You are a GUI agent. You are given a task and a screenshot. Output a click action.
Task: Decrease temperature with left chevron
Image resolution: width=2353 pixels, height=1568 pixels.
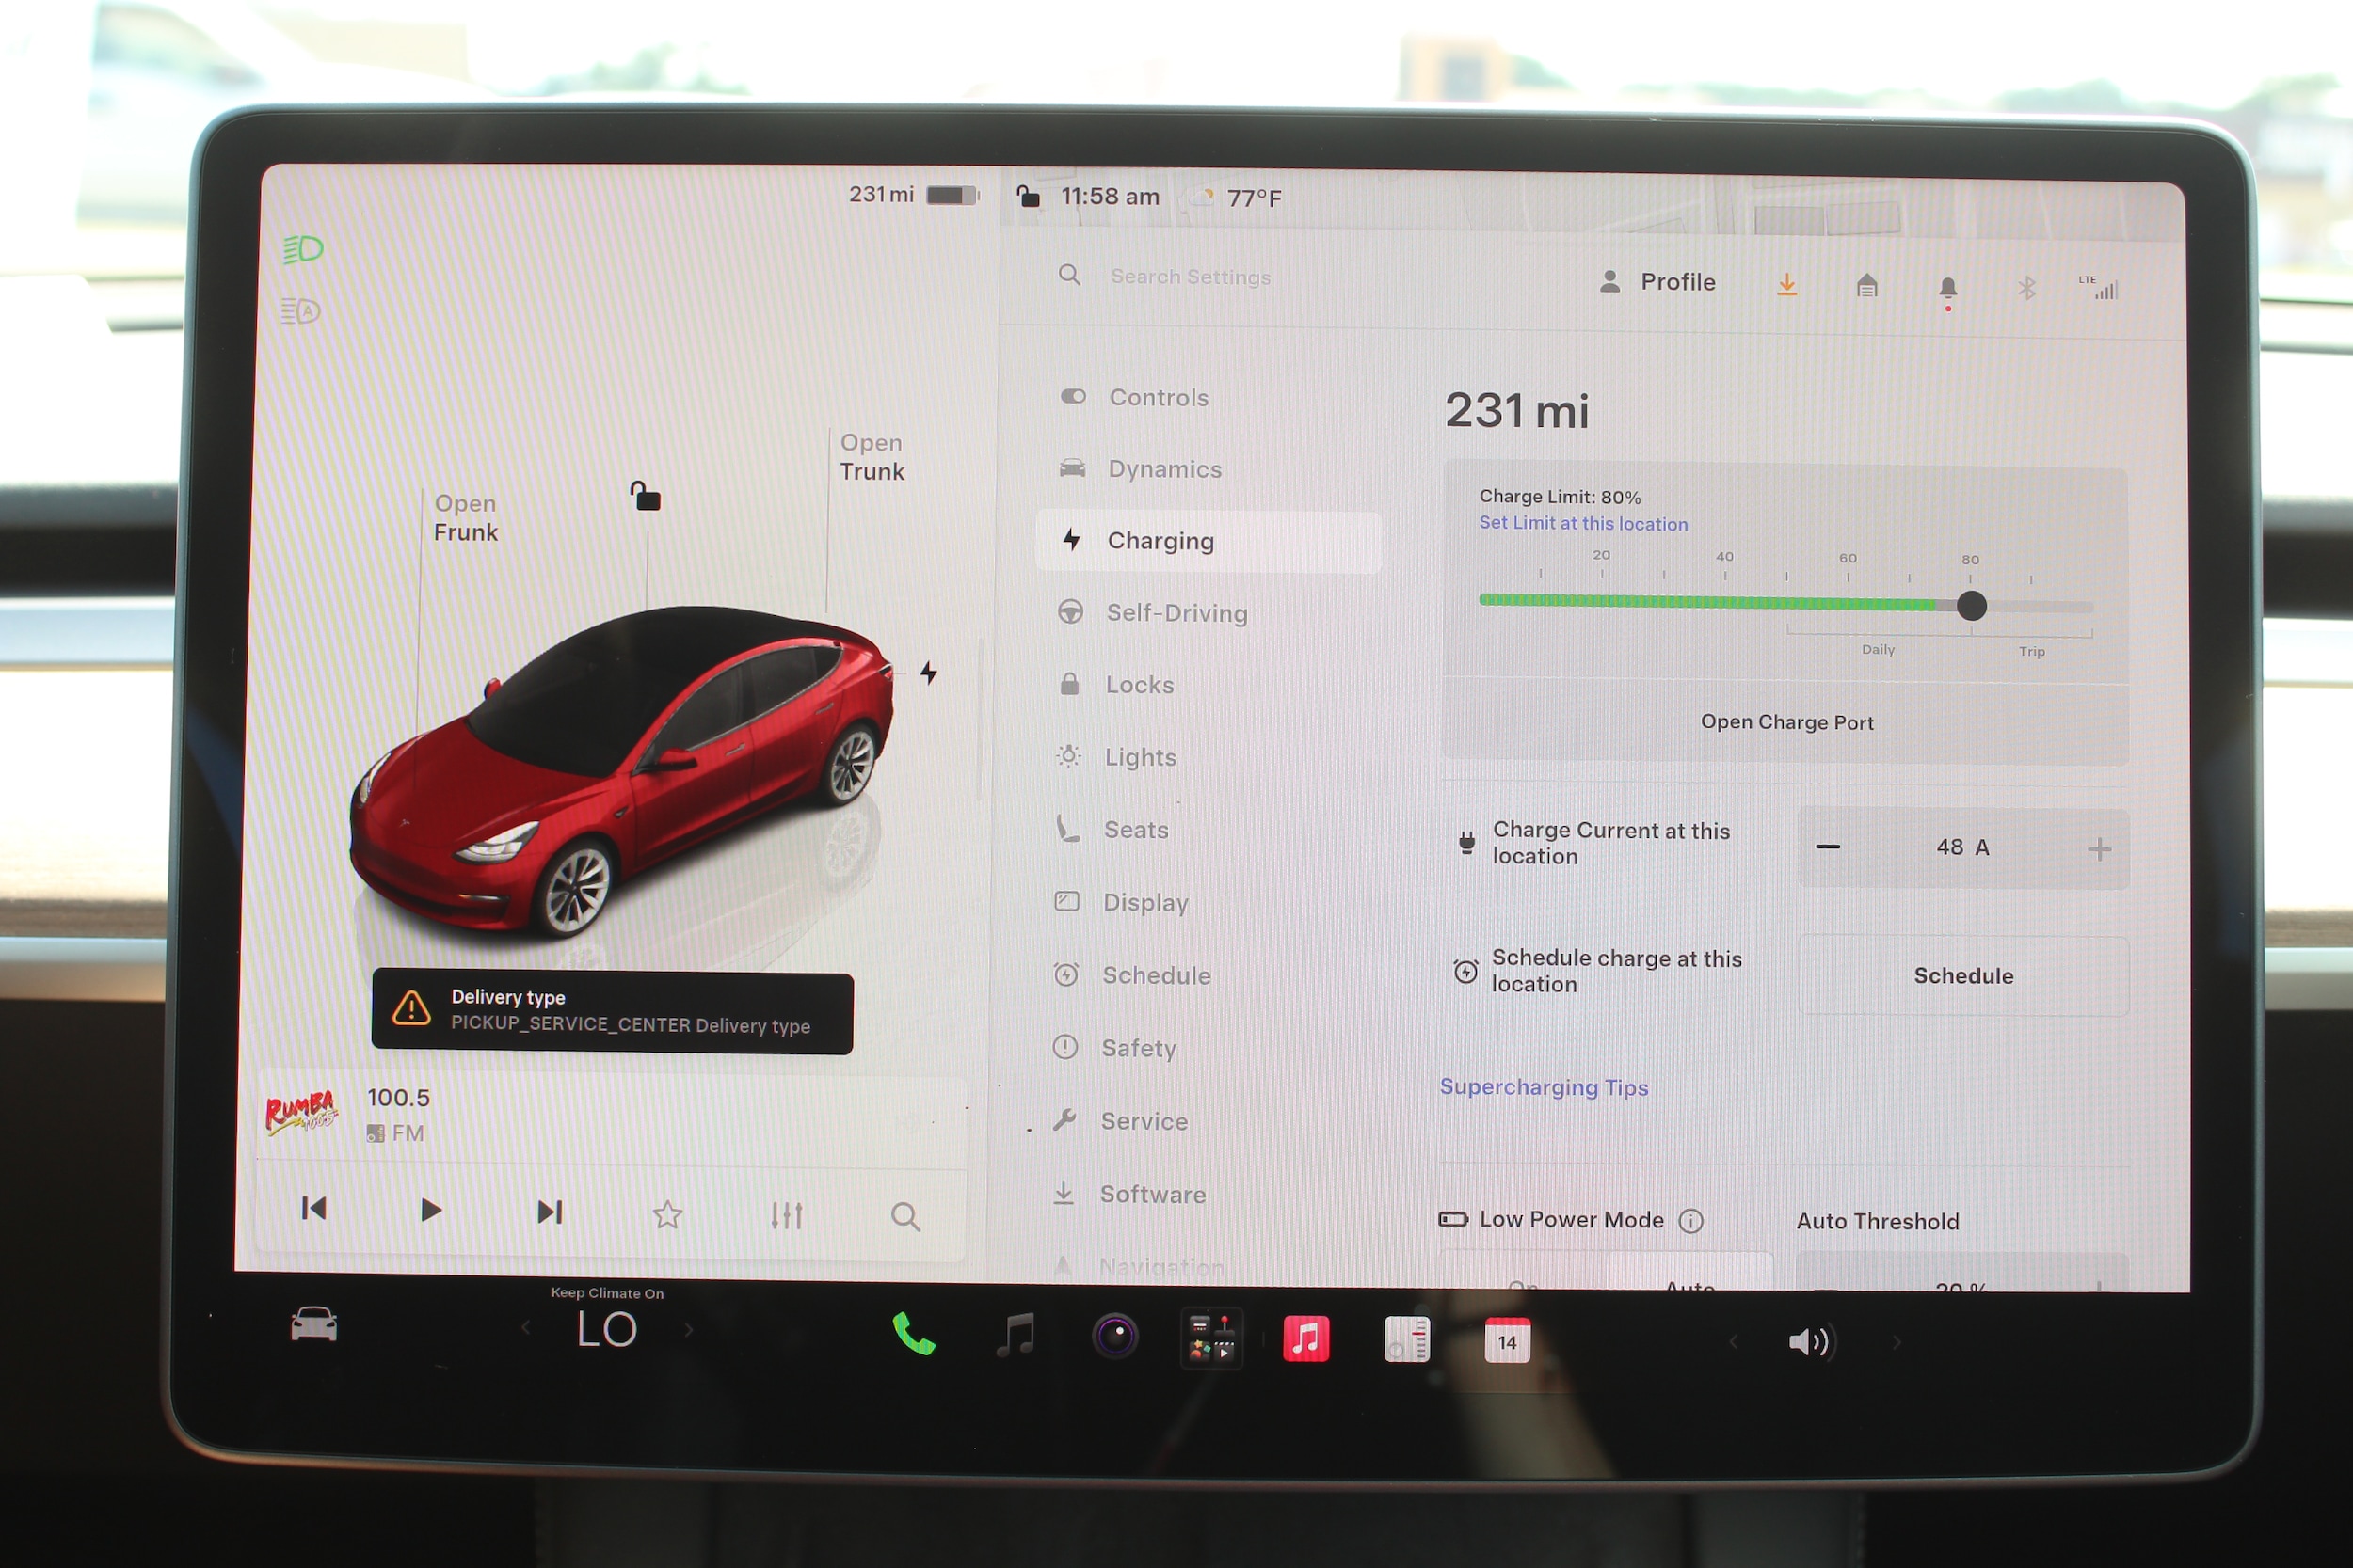click(x=526, y=1329)
